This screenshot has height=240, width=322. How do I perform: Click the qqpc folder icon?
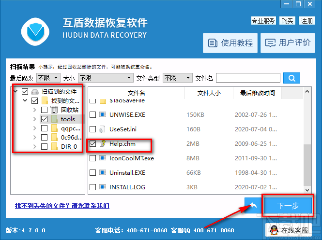pyautogui.click(x=54, y=128)
